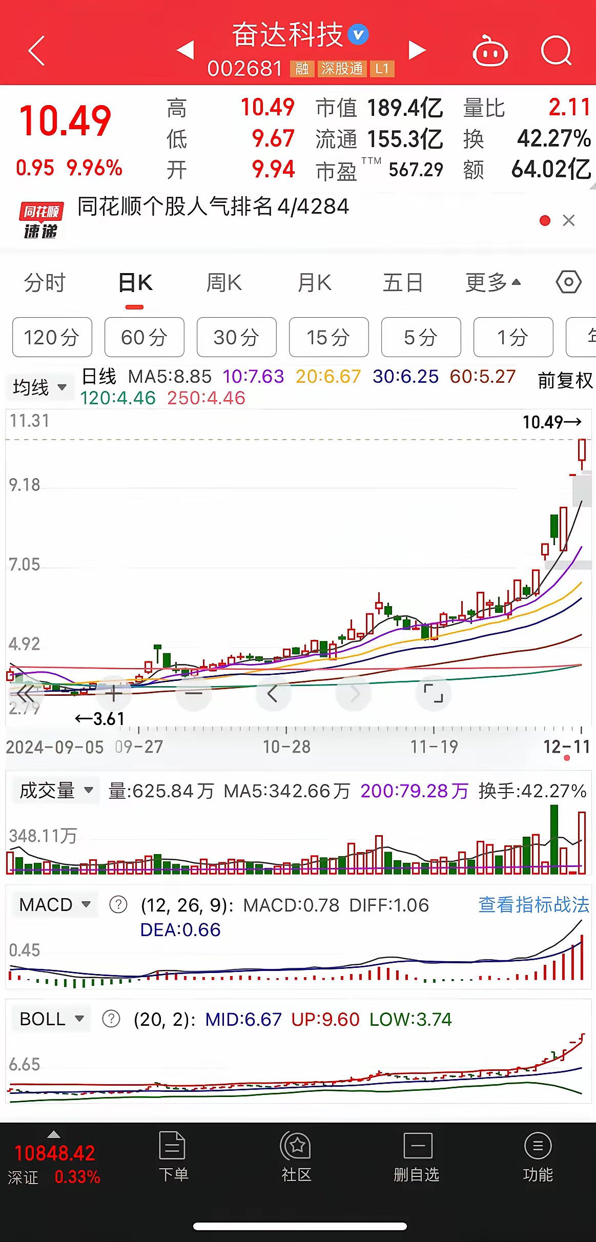Switch to the 月K tab
596x1242 pixels.
tap(314, 283)
